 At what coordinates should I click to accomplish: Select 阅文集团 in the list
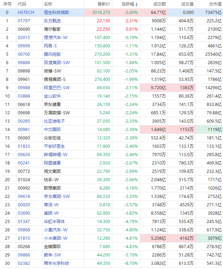tap(52, 171)
